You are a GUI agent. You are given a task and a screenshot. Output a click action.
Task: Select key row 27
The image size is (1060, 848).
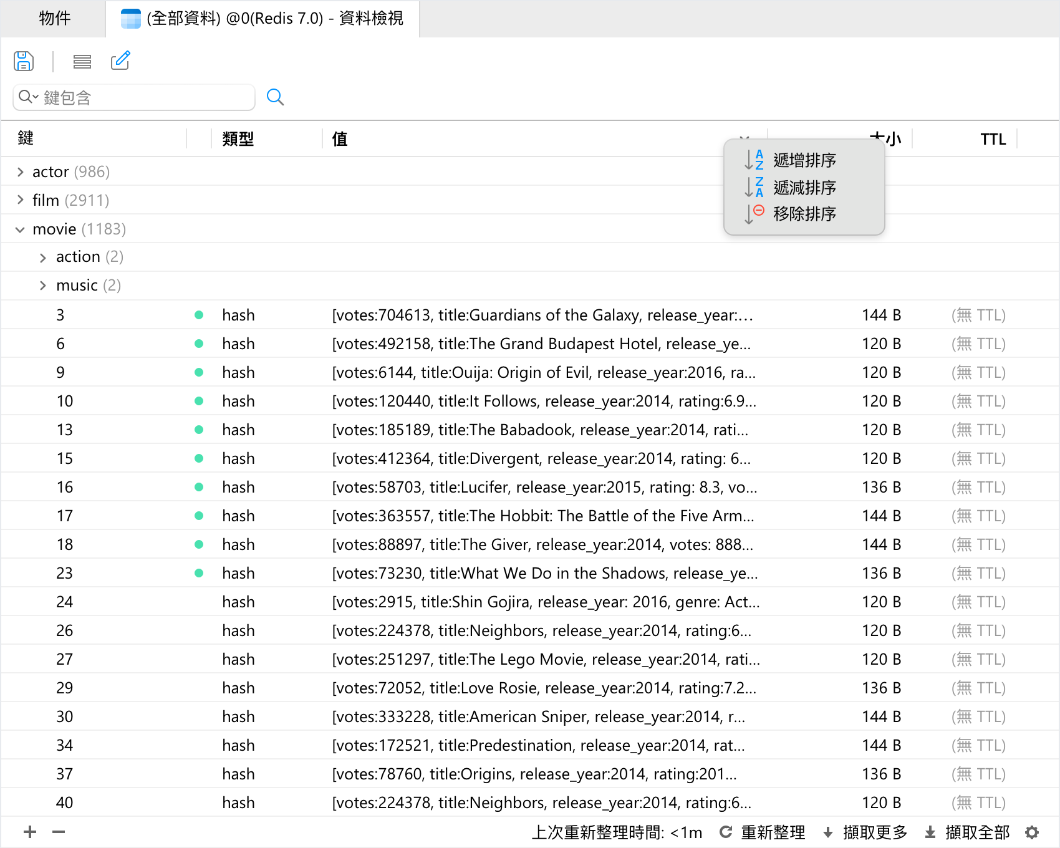pos(530,659)
